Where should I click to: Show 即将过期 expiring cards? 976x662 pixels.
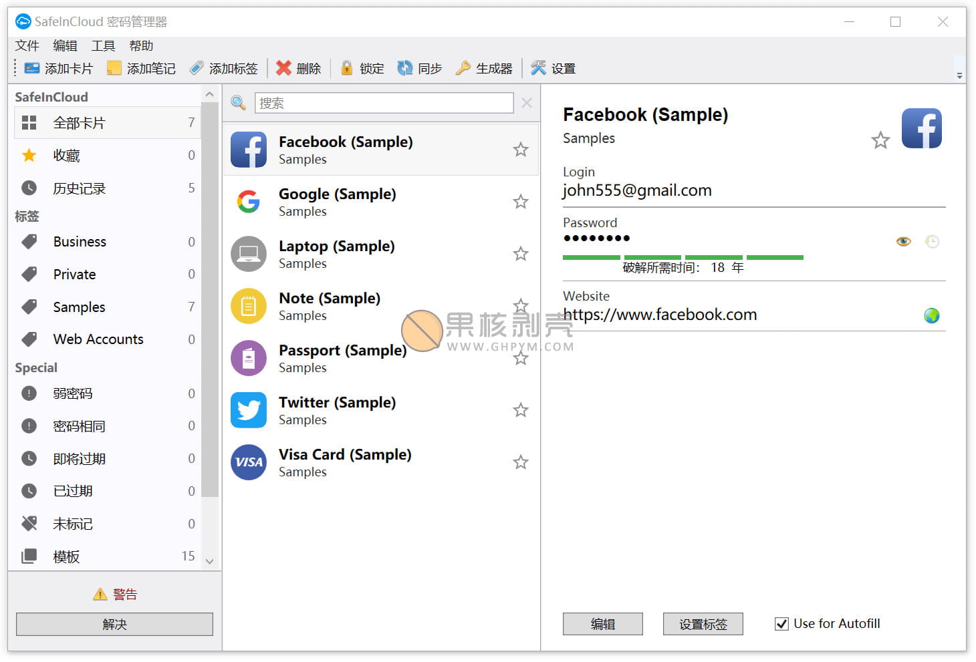(107, 459)
